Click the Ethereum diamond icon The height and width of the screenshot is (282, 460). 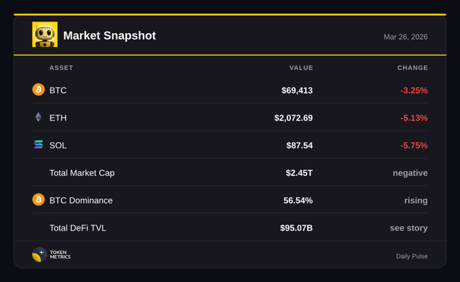click(x=39, y=117)
